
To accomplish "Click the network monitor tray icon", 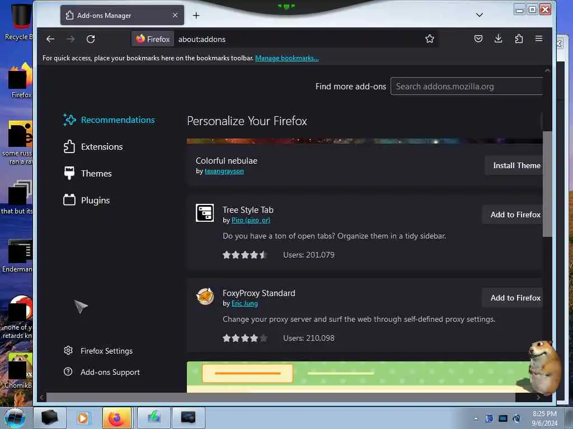I will click(x=503, y=418).
